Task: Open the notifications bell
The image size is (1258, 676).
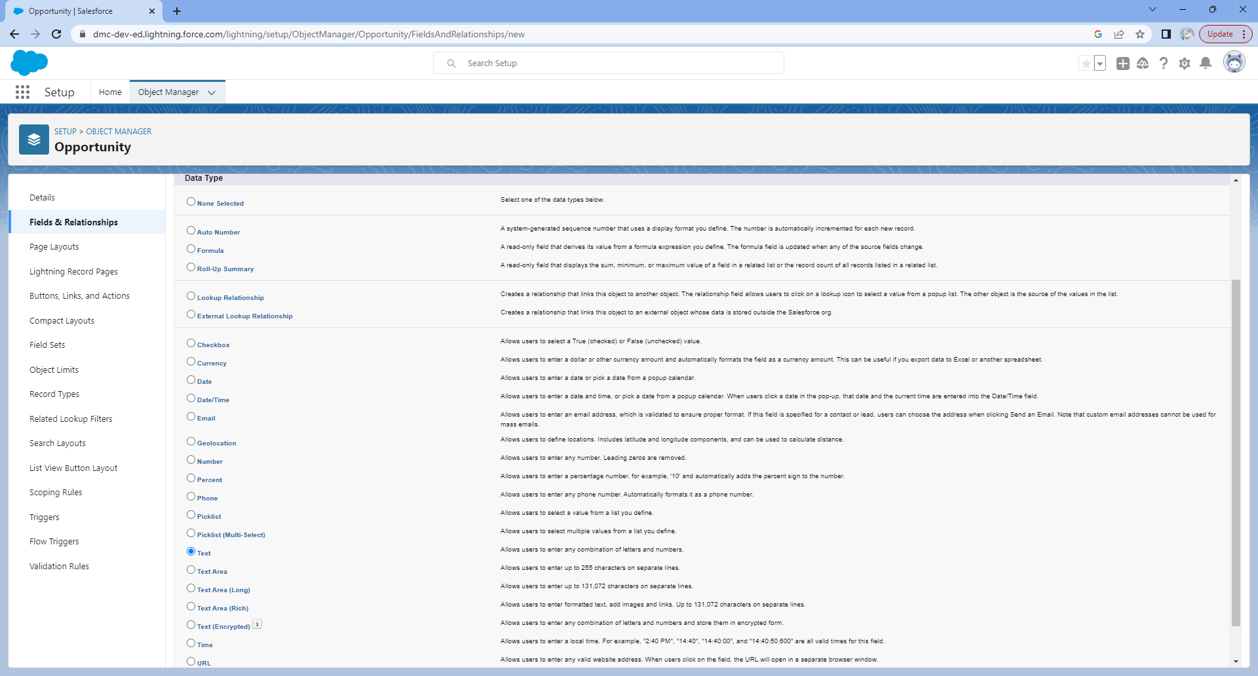Action: click(x=1205, y=64)
